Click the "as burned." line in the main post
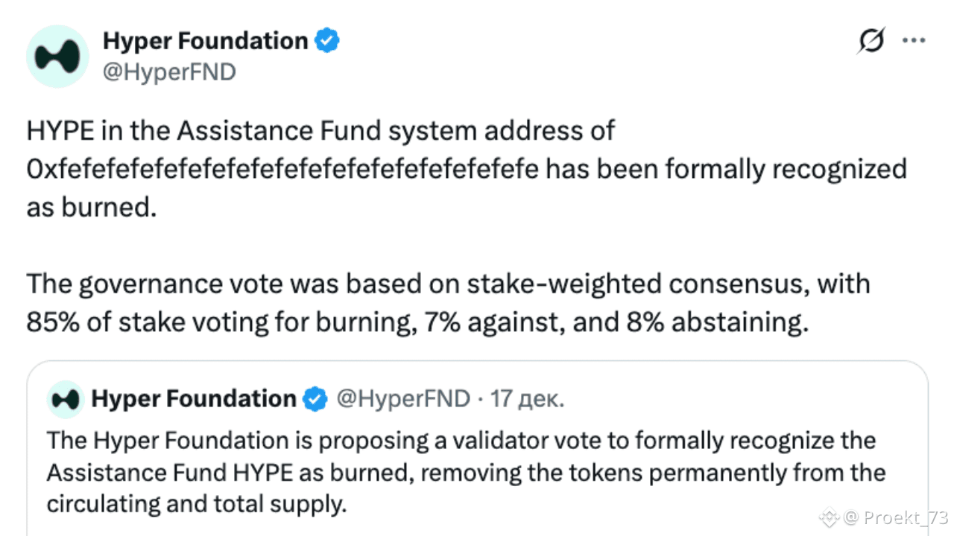954x536 pixels. point(92,208)
